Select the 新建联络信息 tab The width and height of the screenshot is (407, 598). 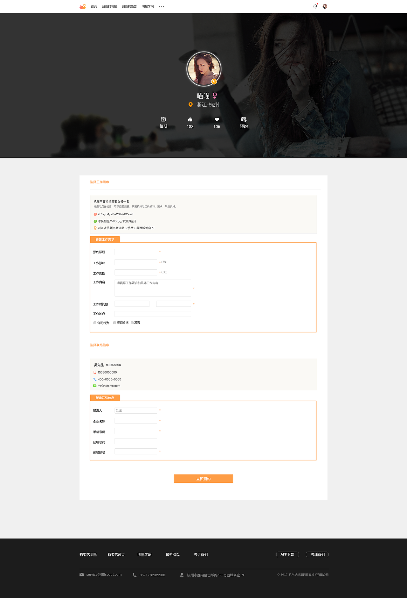tap(105, 398)
